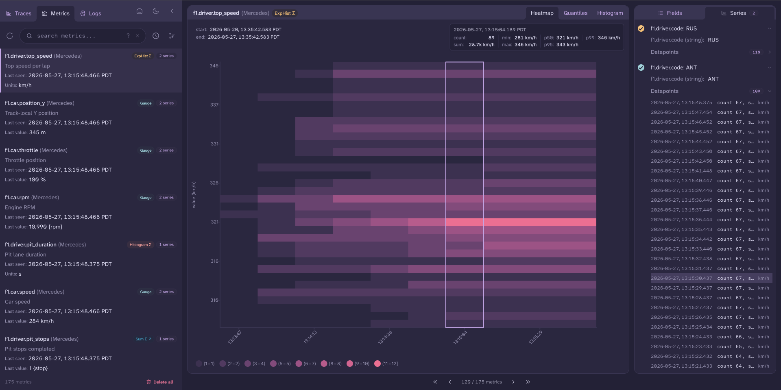
Task: Expand the RUS Datapoints list (110)
Action: 769,52
